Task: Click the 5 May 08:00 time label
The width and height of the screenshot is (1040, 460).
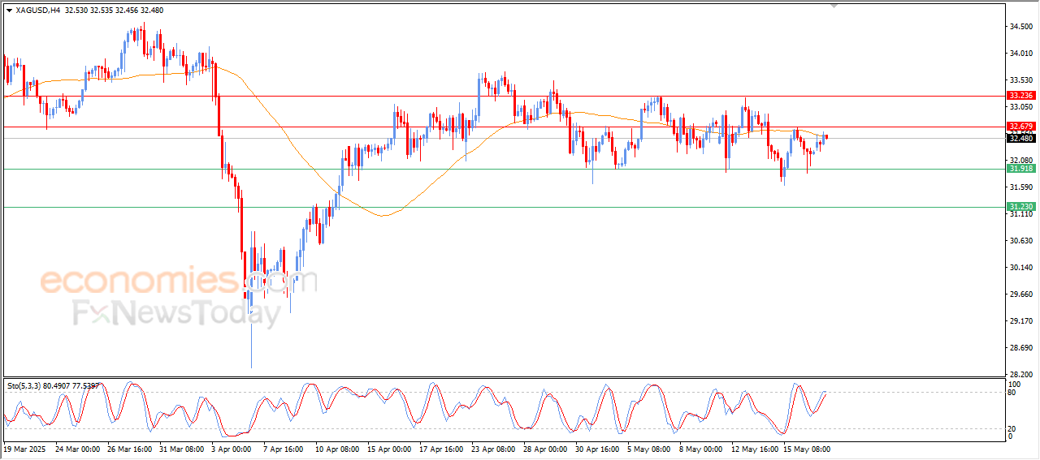Action: [649, 449]
